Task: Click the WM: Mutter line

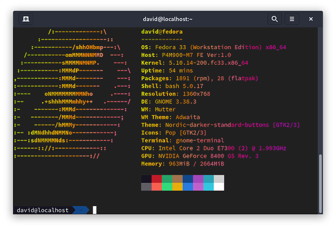Action: tap(158, 109)
